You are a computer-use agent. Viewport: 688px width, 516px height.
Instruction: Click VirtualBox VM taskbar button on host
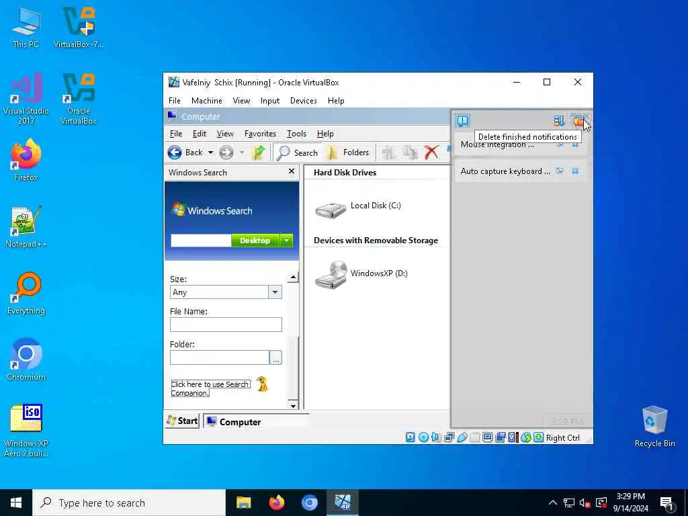tap(343, 503)
